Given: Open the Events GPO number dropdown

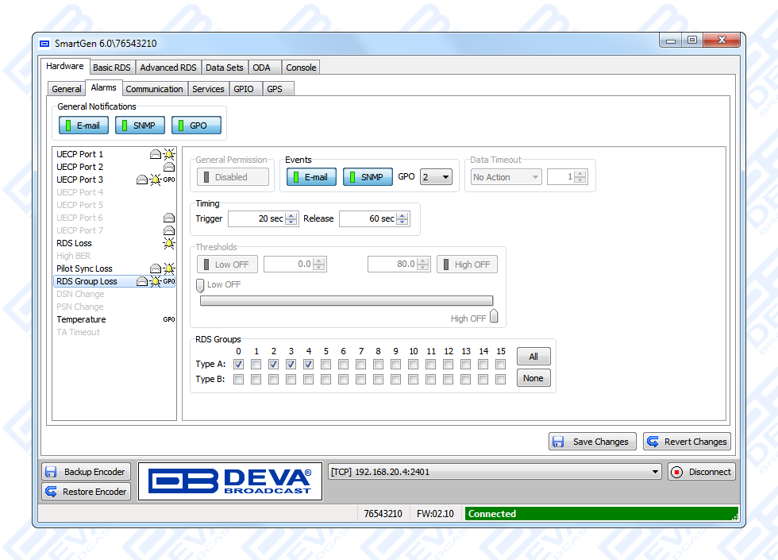Looking at the screenshot, I should coord(436,177).
